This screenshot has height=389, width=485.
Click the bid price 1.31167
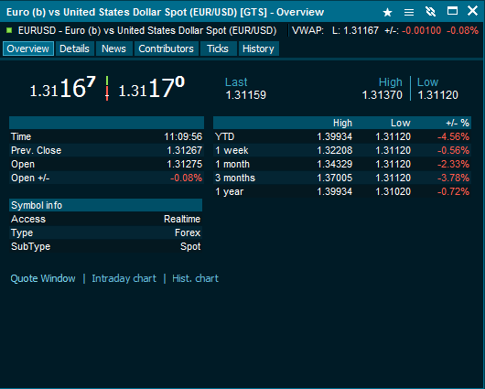pyautogui.click(x=62, y=88)
